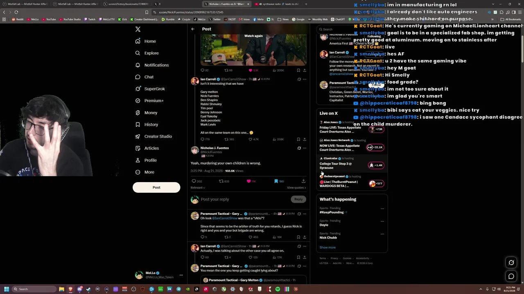Screen dimensions: 524x294
Task: Remove the bookmark on the Fuentes post
Action: pos(276,181)
